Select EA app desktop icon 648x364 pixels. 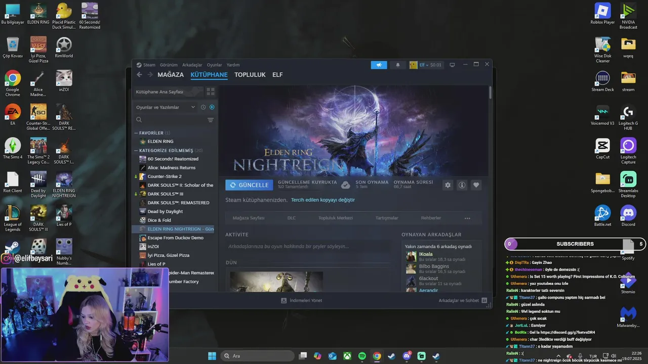point(13,115)
